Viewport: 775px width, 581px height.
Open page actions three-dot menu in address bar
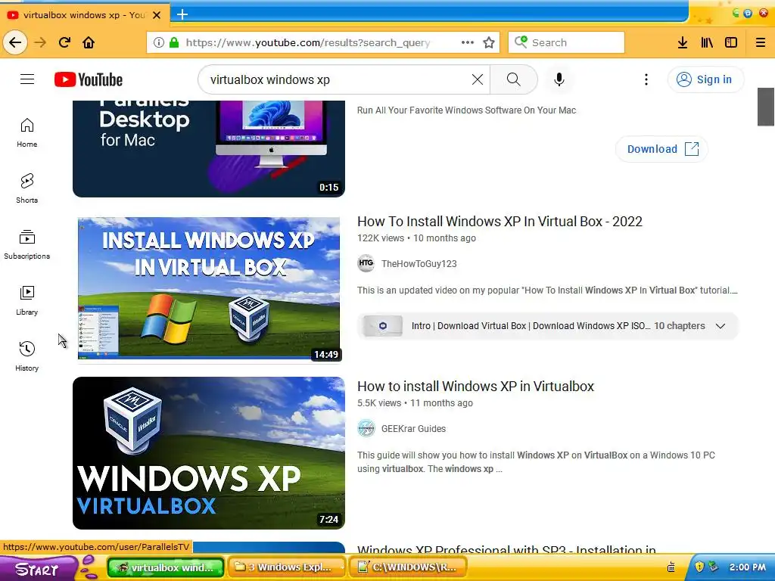468,42
